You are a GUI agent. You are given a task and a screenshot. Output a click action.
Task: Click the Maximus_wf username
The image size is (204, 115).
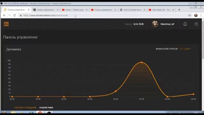(167, 24)
